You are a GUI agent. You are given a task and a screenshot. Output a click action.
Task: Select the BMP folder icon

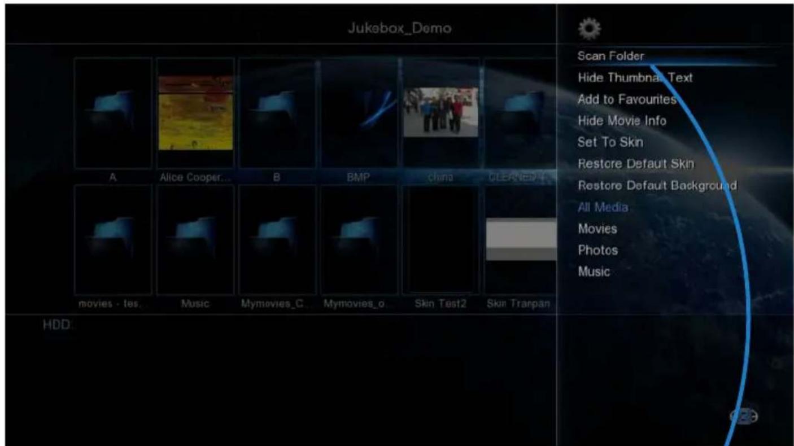tap(360, 113)
